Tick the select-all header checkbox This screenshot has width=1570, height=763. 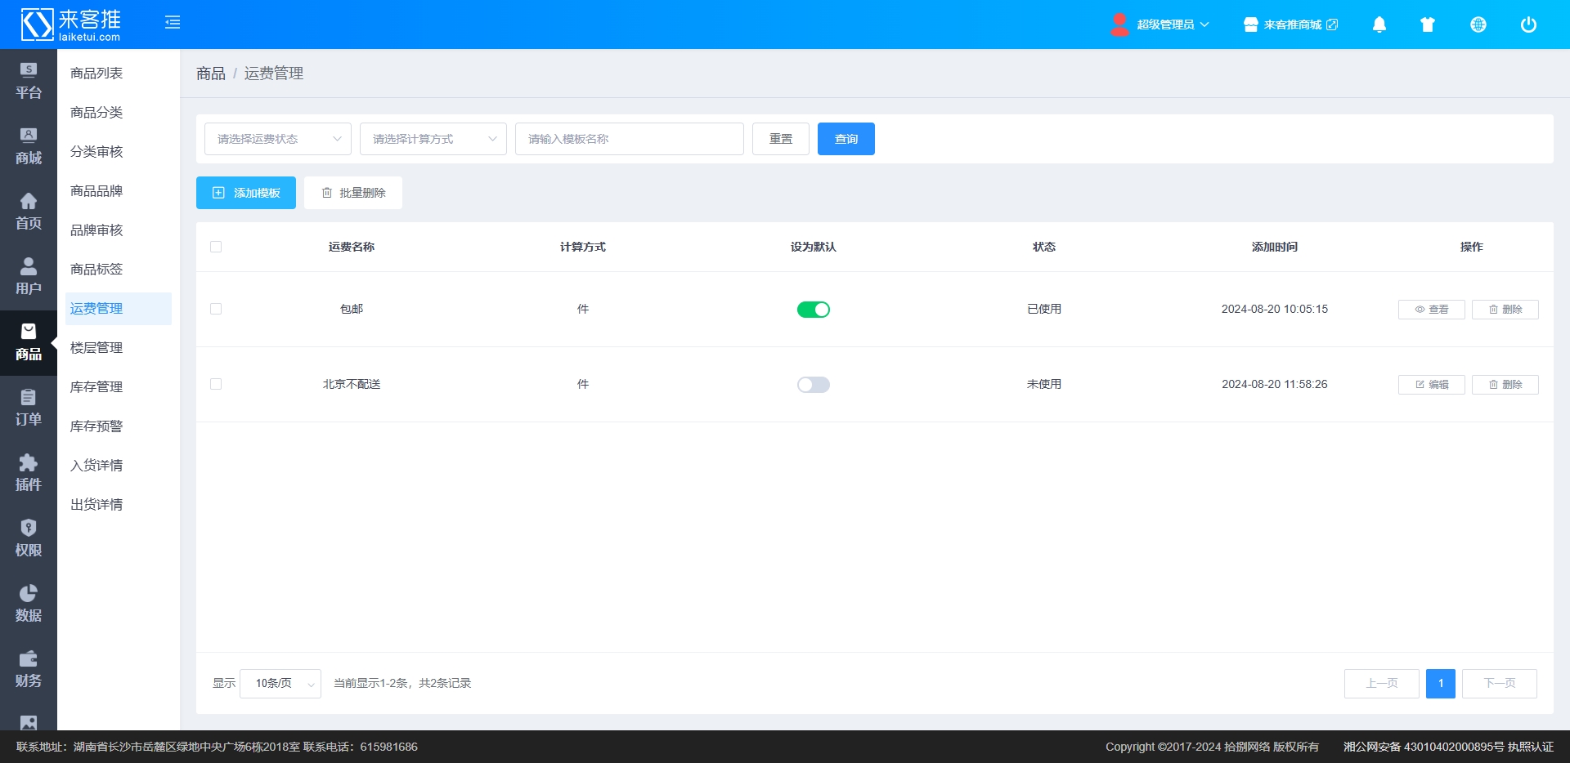pyautogui.click(x=216, y=247)
